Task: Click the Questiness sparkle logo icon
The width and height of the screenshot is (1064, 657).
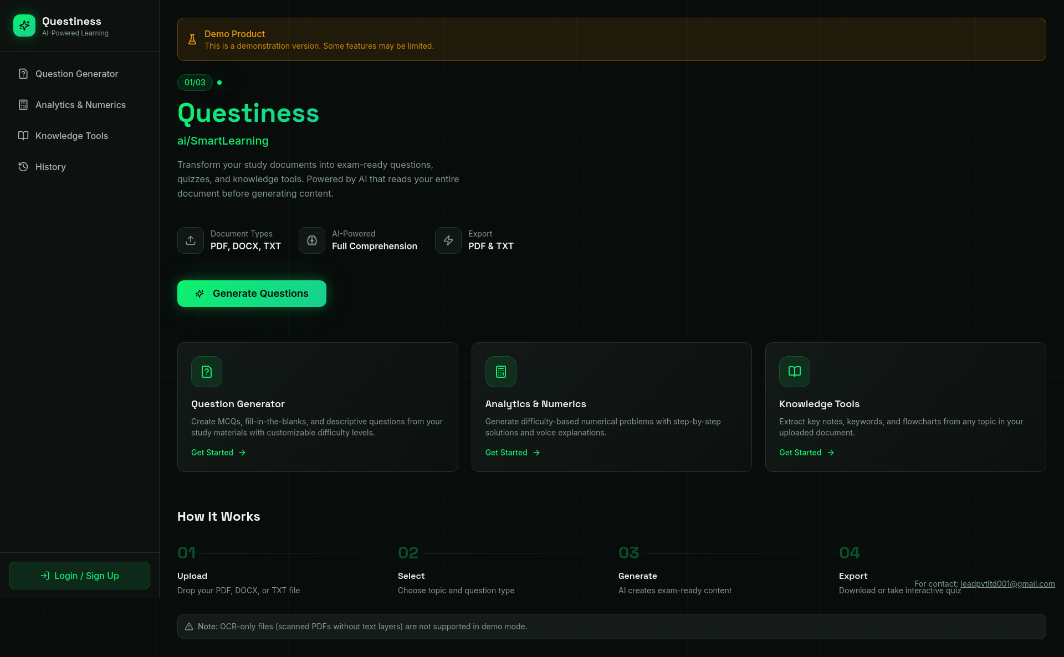Action: coord(24,25)
